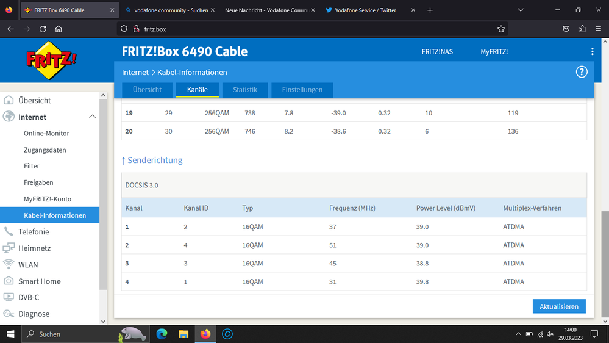Open the list all tabs chevron
The width and height of the screenshot is (609, 343).
521,10
